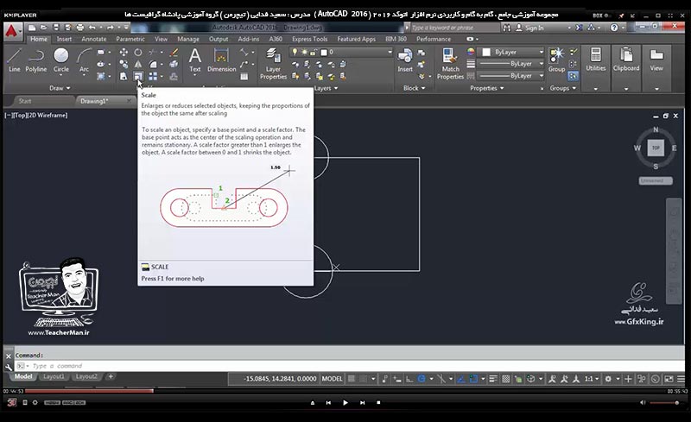Click the add new layout plus button
Viewport: 691px width, 422px height.
(x=111, y=376)
